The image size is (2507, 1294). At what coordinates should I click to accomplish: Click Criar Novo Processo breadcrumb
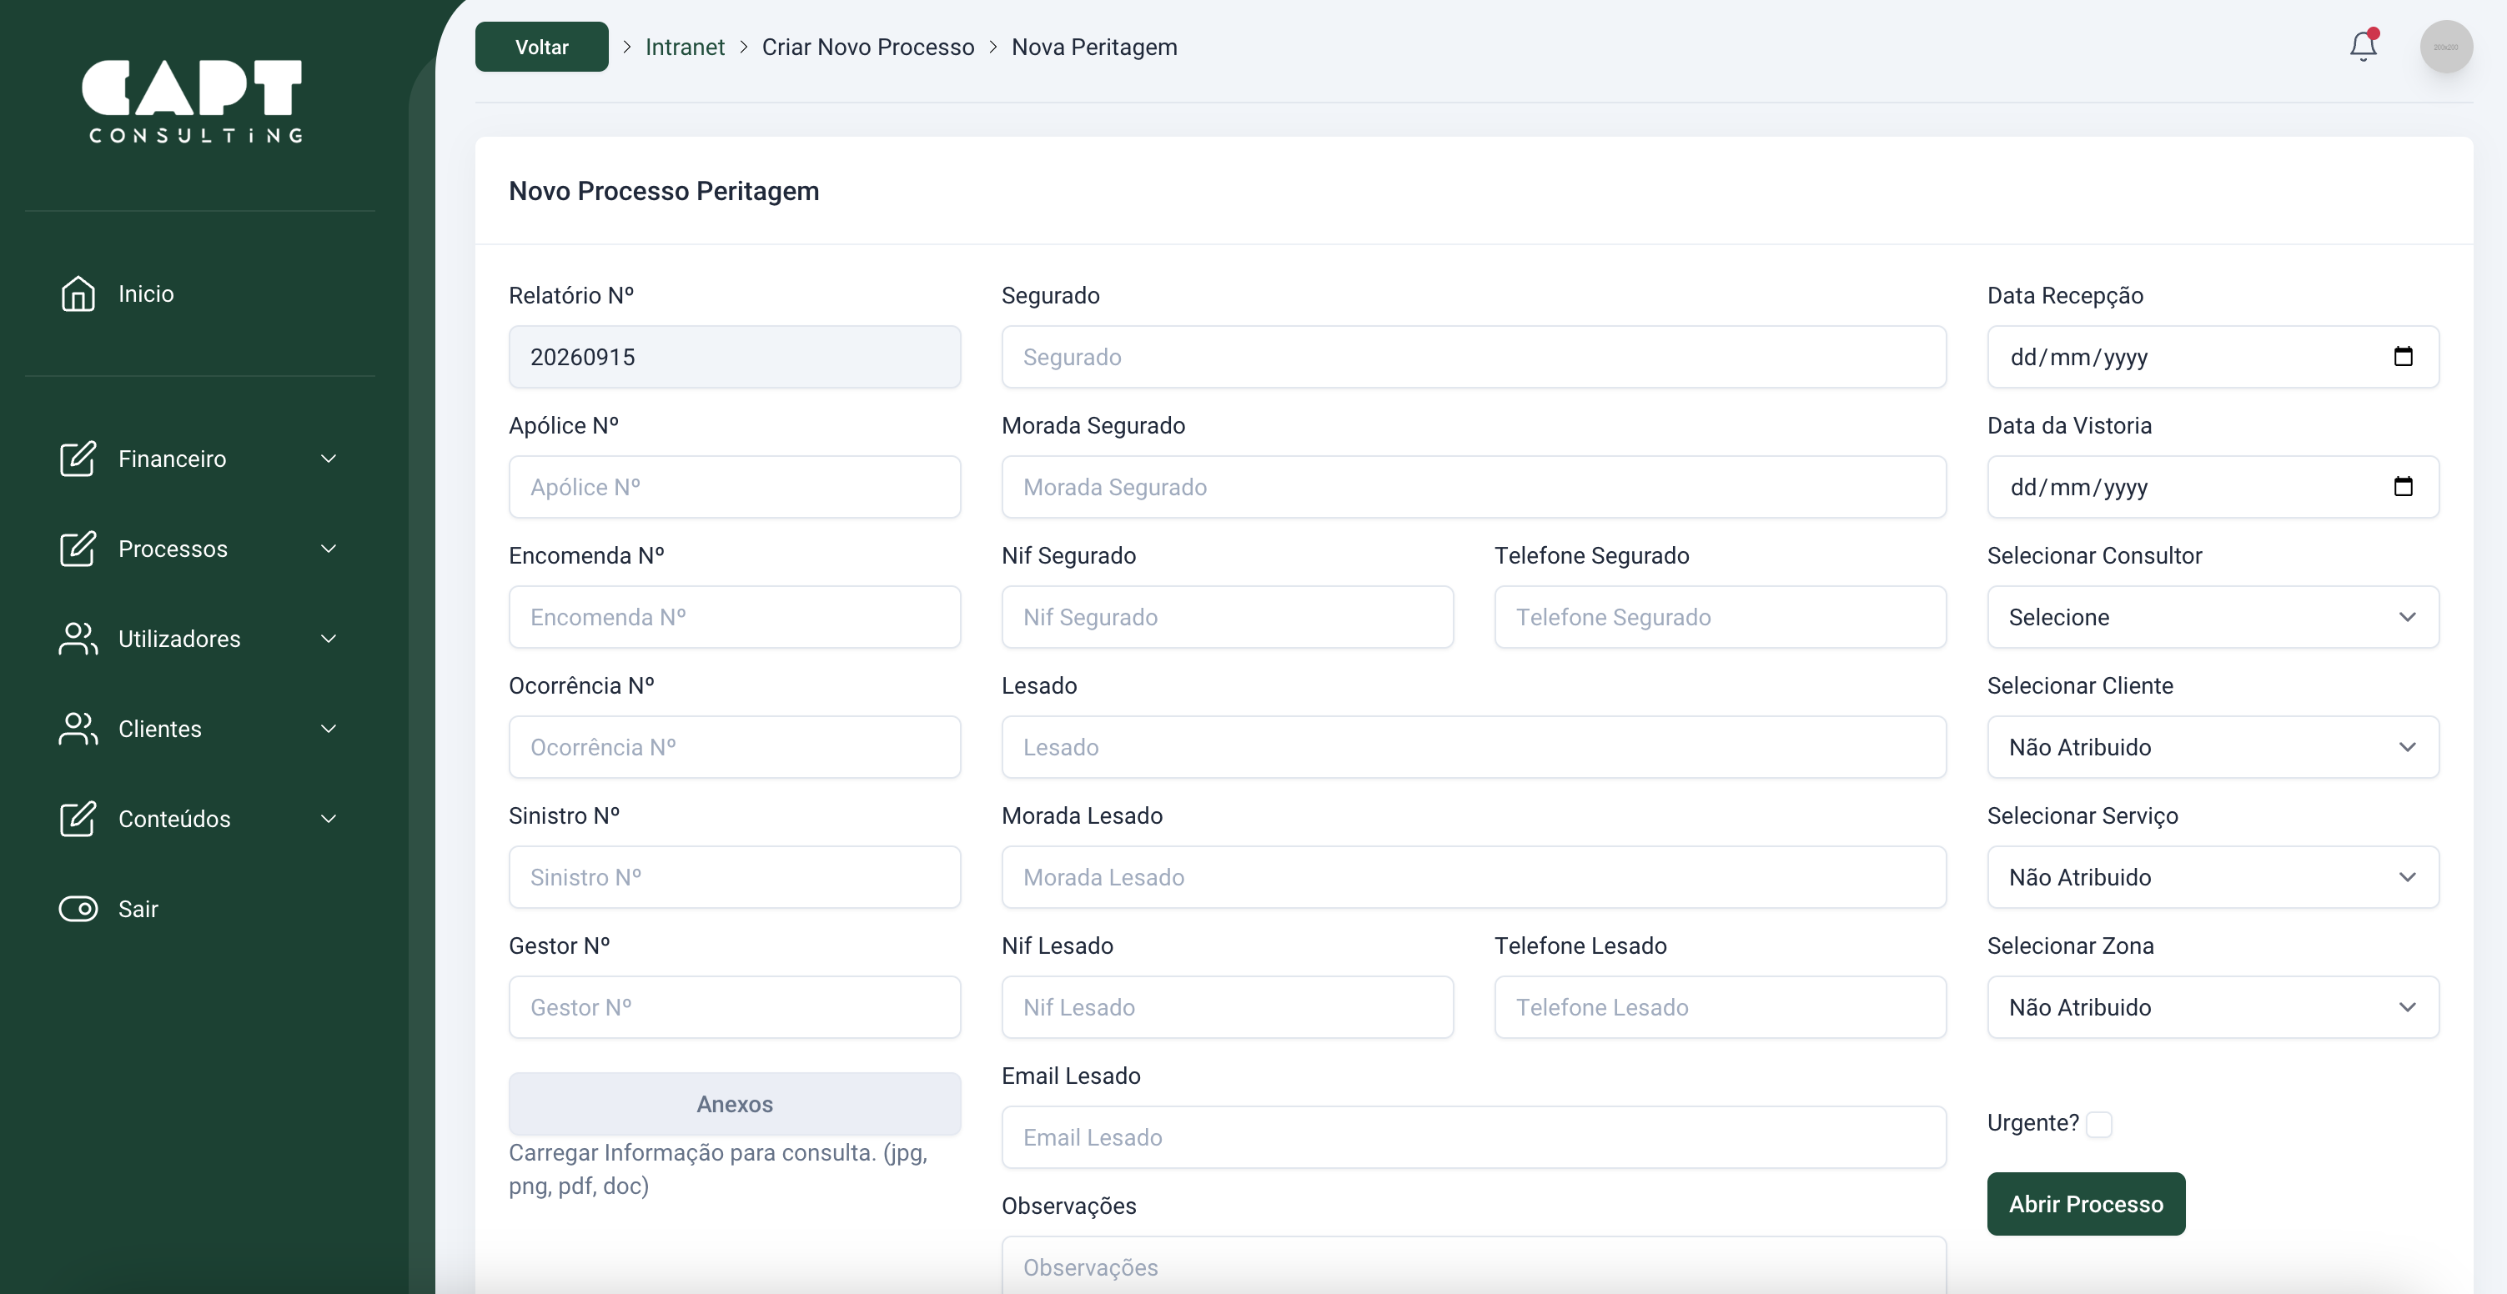(x=867, y=47)
